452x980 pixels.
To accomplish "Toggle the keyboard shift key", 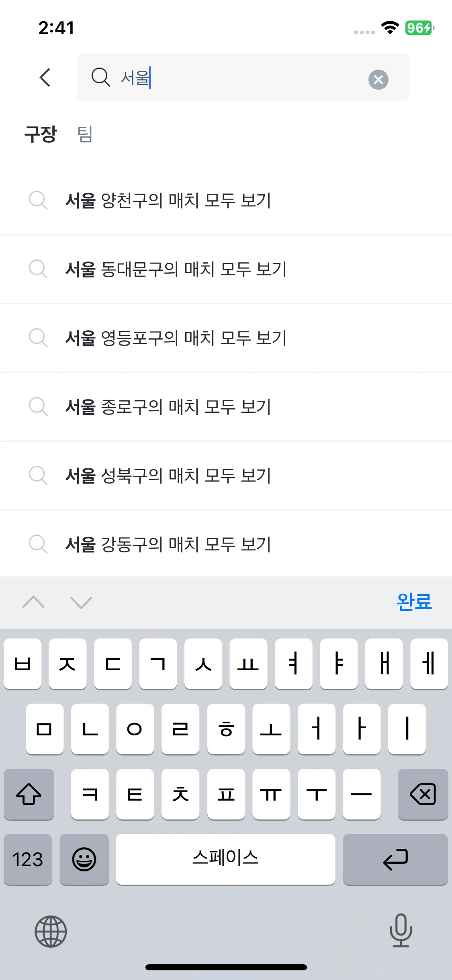I will click(x=29, y=794).
